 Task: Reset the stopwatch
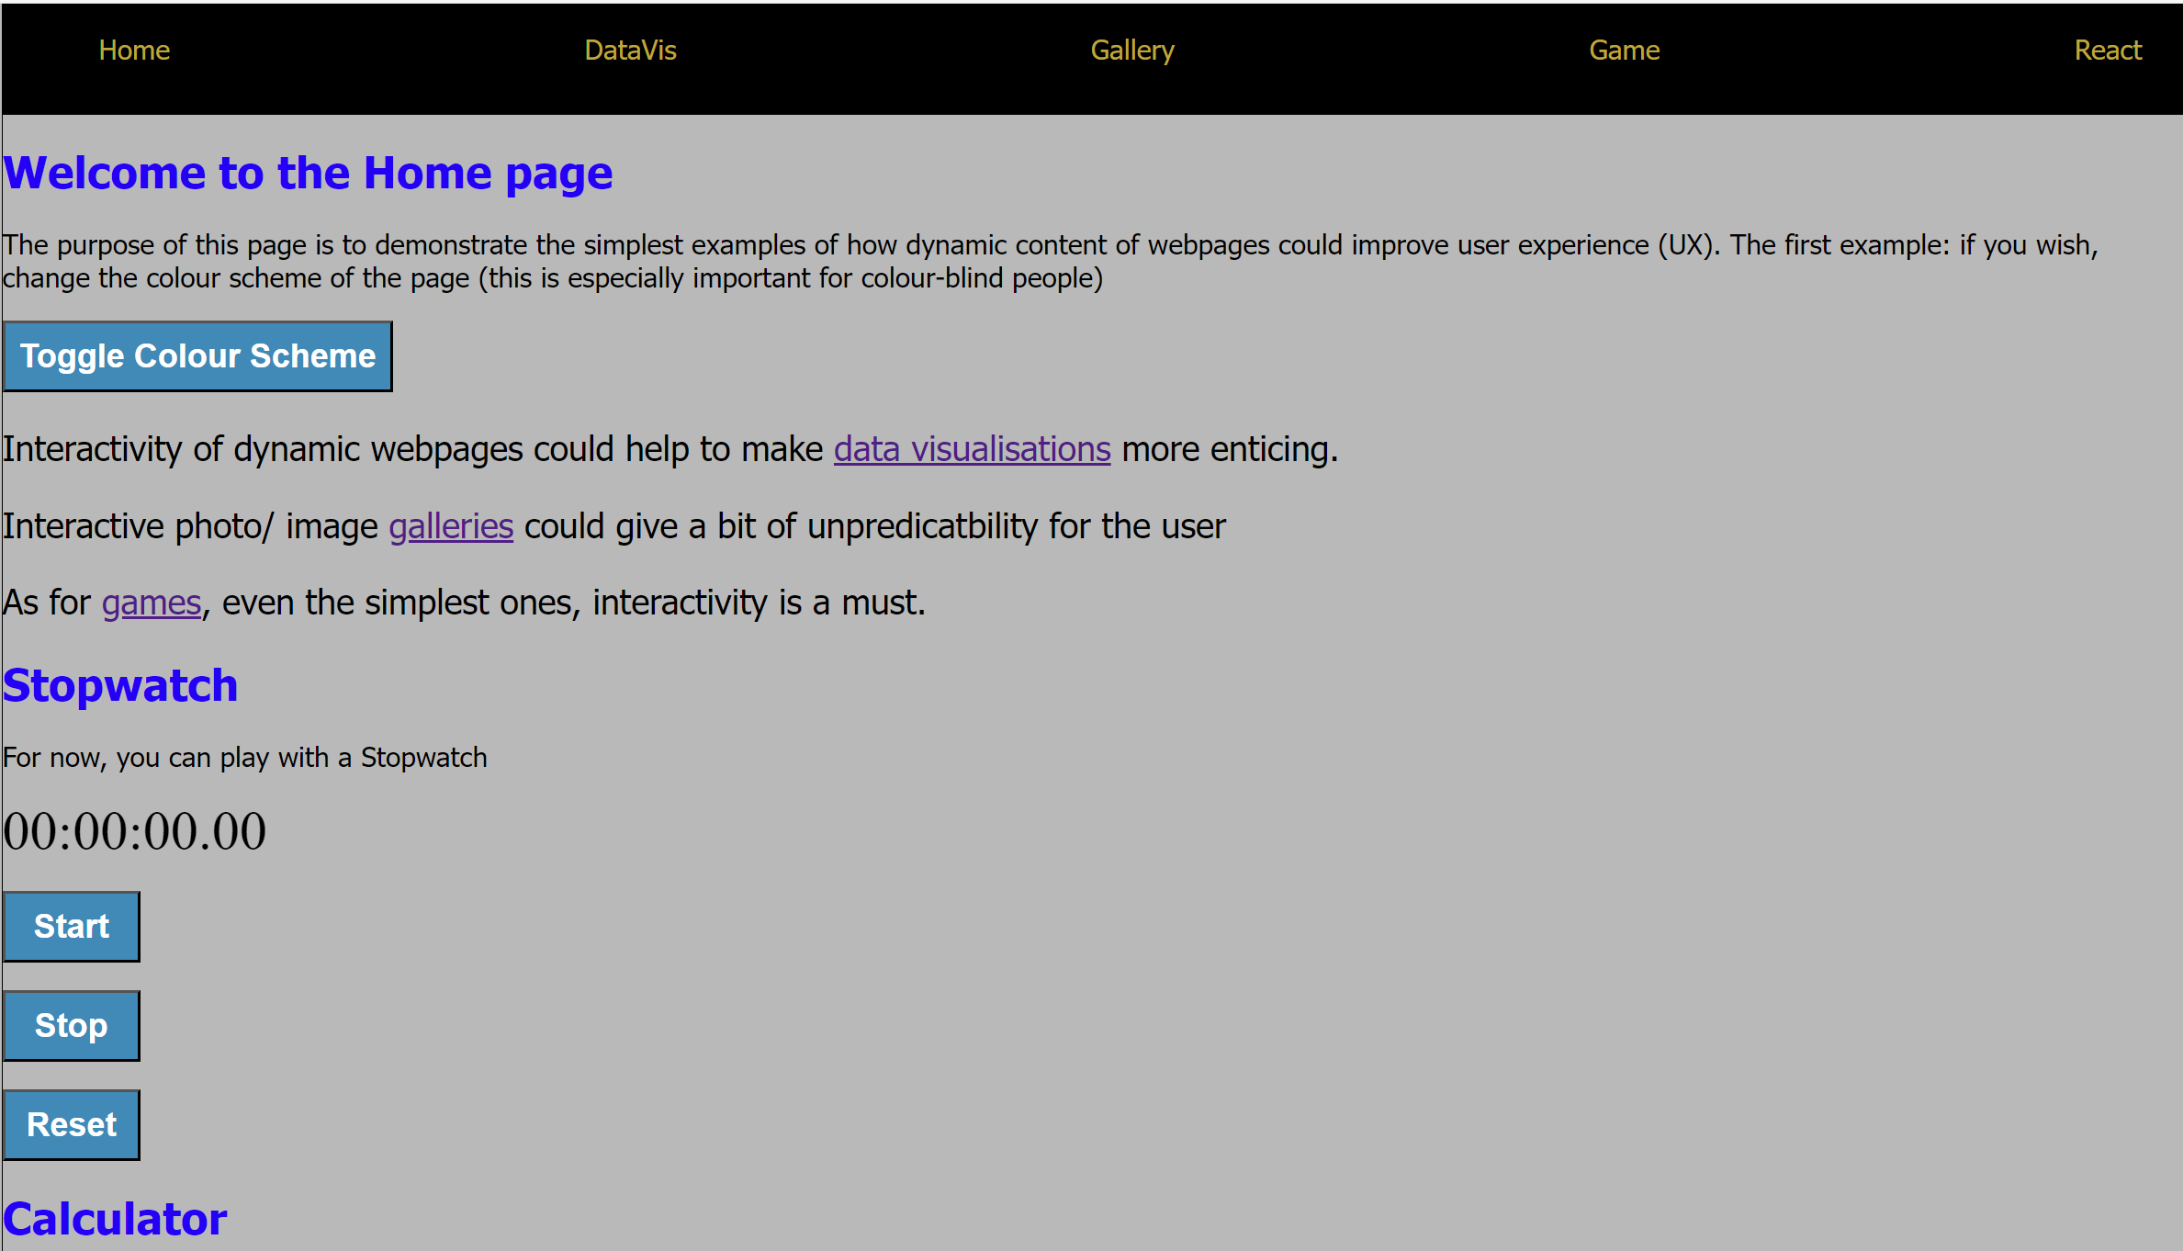72,1124
